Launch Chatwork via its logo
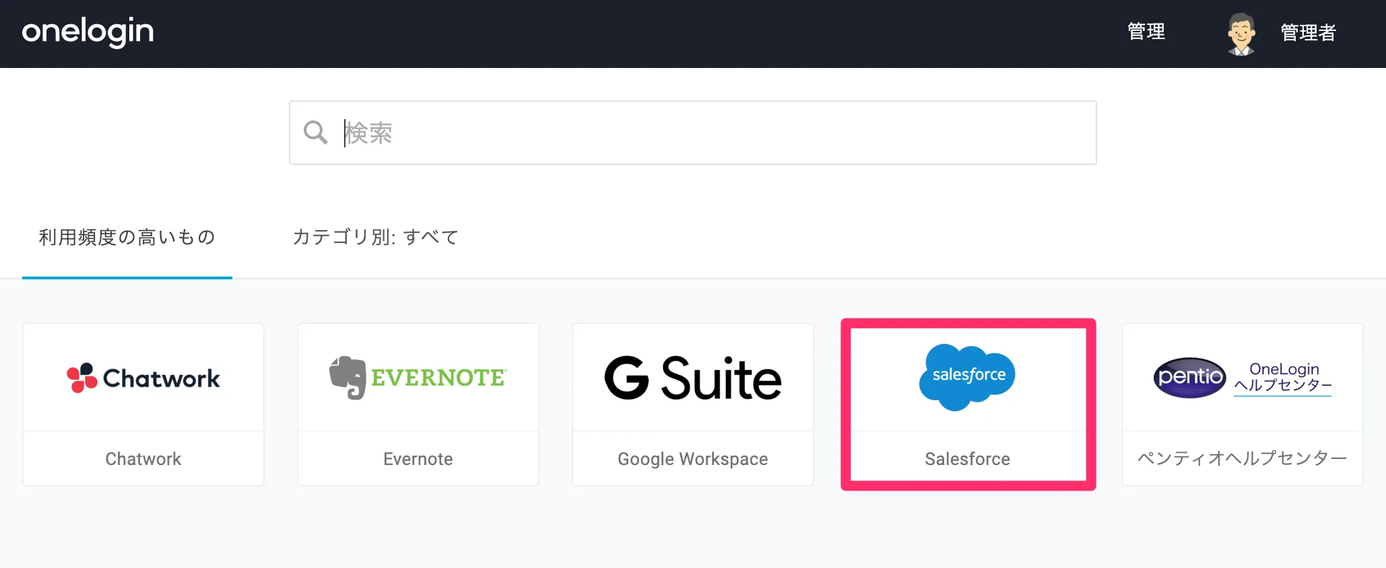Screen dimensions: 1386x568 [x=143, y=378]
